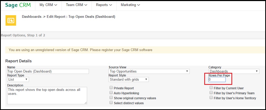Toggle Show original currency values checkbox

tap(111, 97)
